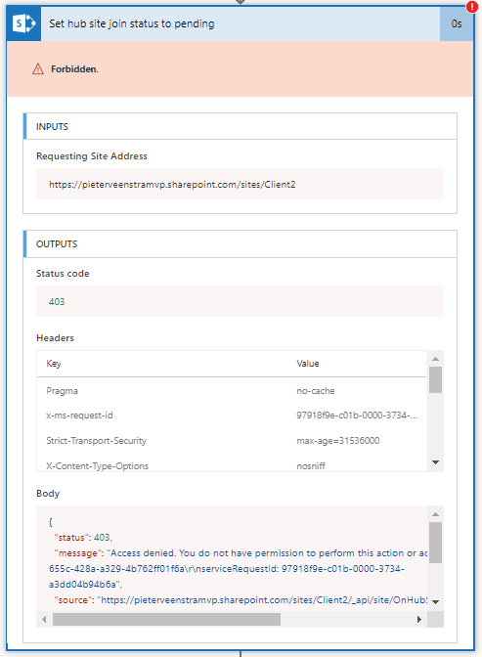Select the Strict-Transport-Security header key
Image resolution: width=482 pixels, height=657 pixels.
[97, 441]
